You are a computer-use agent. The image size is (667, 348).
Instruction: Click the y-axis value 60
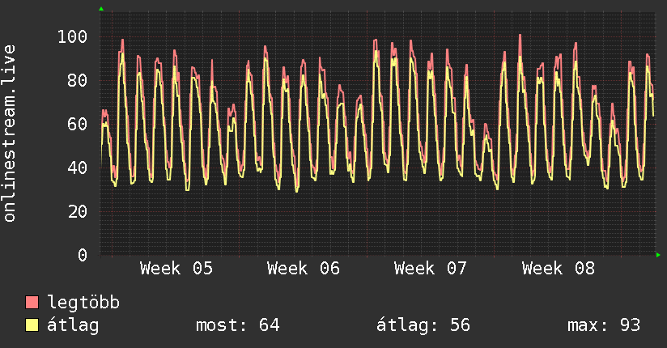pos(78,124)
